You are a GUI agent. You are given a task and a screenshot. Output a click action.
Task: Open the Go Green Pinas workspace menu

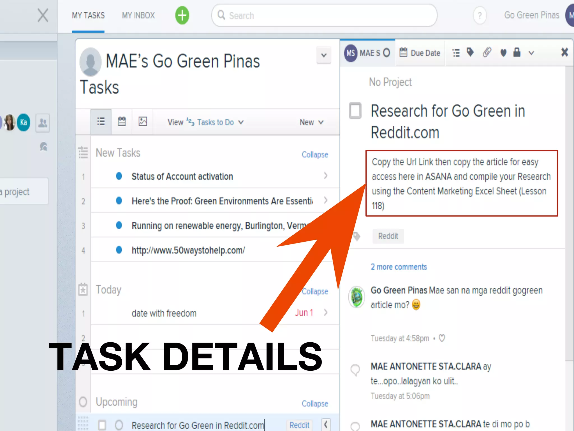point(532,15)
